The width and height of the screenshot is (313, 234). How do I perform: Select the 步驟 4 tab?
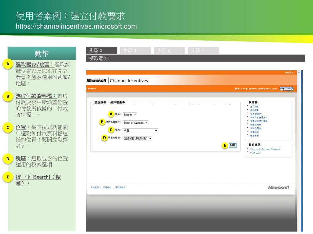203,50
